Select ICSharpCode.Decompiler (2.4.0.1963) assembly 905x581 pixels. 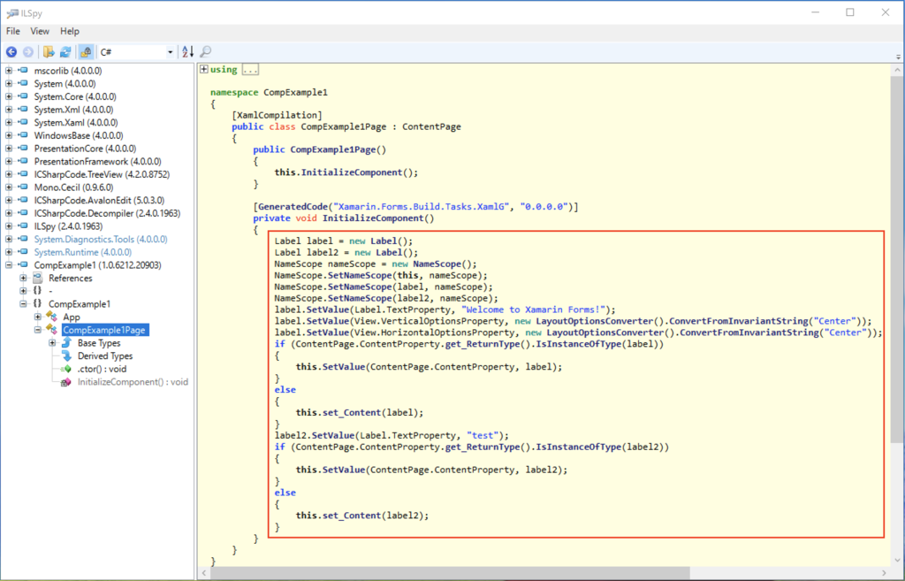(107, 213)
